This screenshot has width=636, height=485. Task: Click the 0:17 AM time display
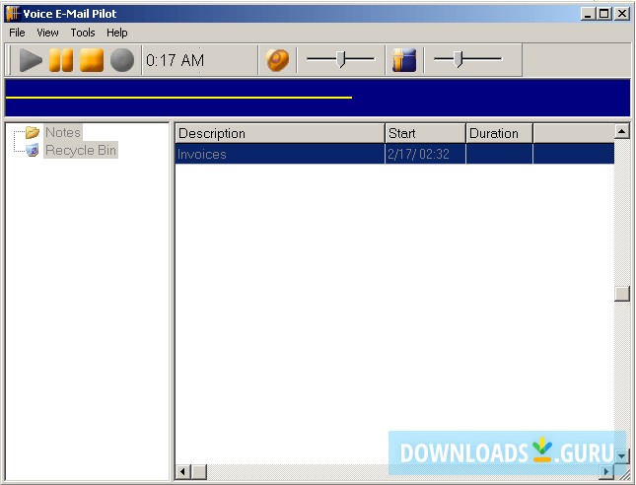coord(175,60)
